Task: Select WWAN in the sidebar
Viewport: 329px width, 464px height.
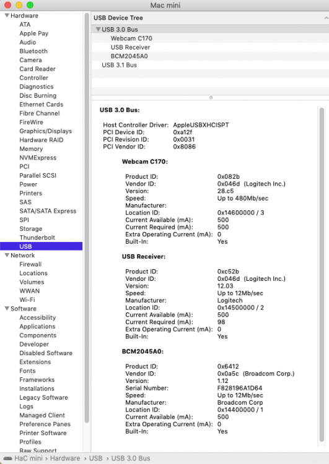Action: (x=29, y=291)
